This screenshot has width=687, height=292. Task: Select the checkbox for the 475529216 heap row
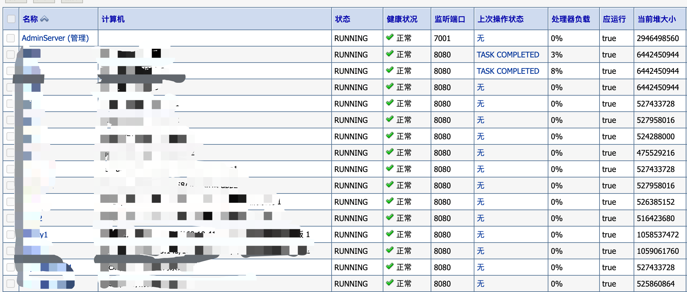click(11, 153)
